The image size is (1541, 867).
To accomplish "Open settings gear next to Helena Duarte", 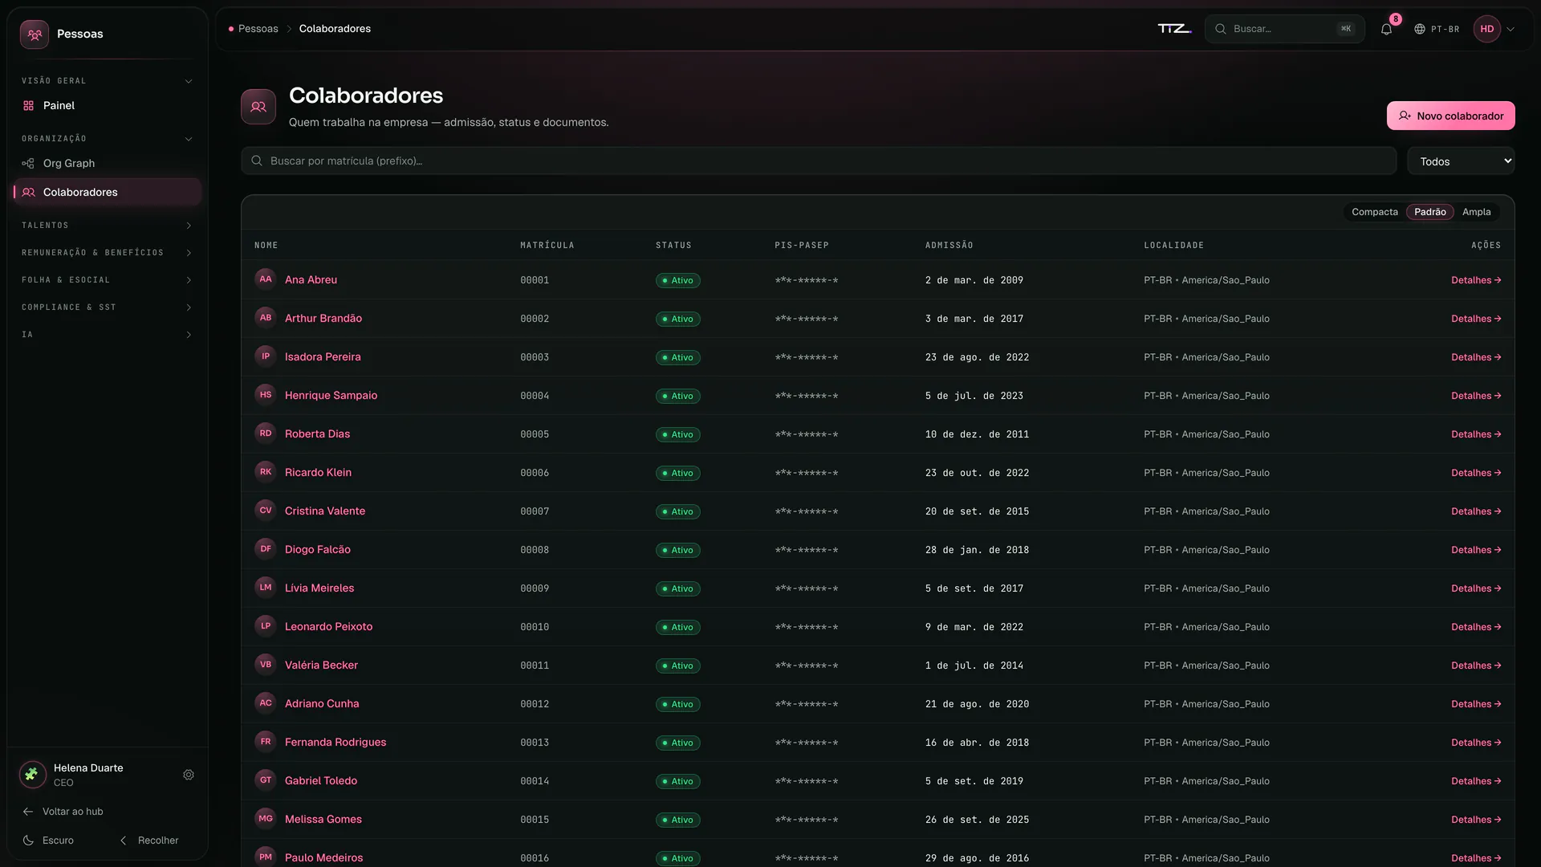I will click(x=189, y=775).
